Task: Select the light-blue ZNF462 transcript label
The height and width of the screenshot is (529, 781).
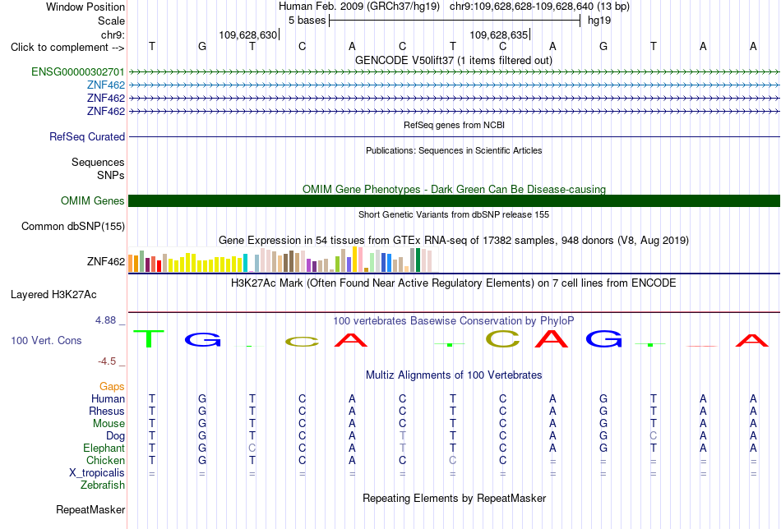Action: click(105, 85)
